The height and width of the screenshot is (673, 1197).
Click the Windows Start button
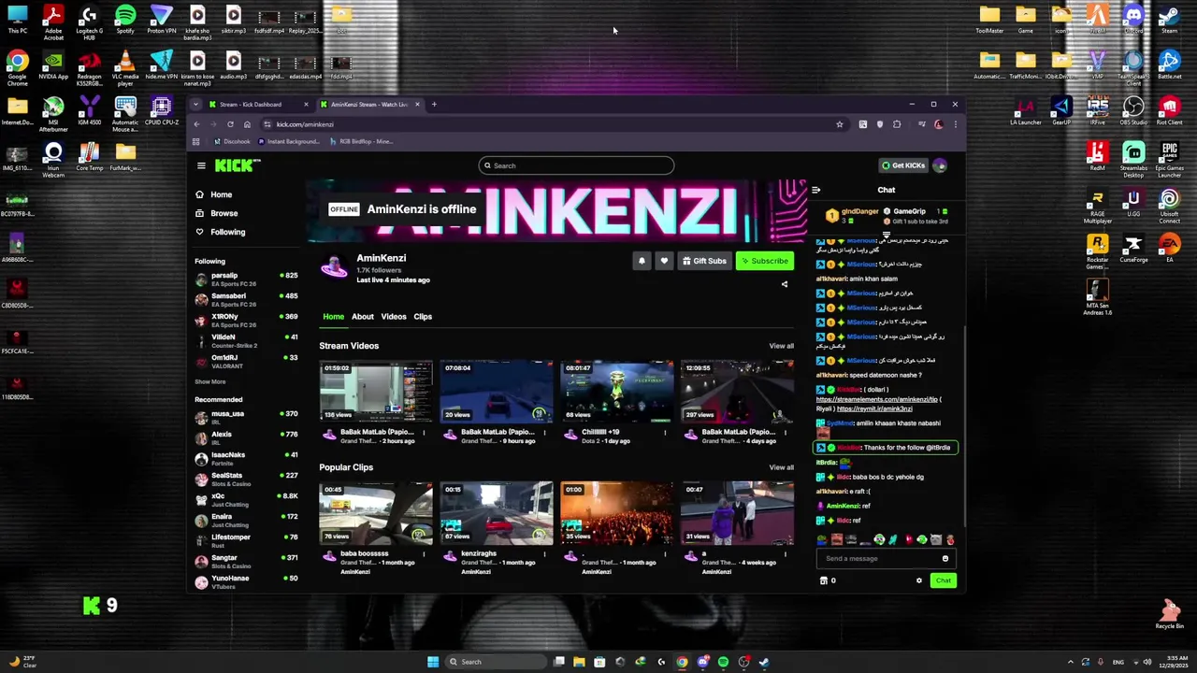(x=433, y=662)
